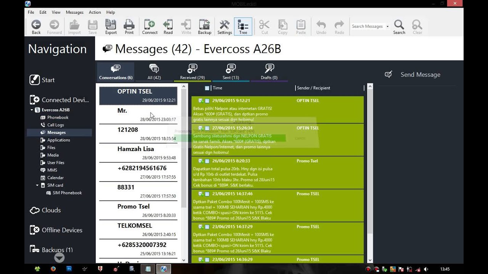Click the Print toolbar icon

(x=129, y=27)
